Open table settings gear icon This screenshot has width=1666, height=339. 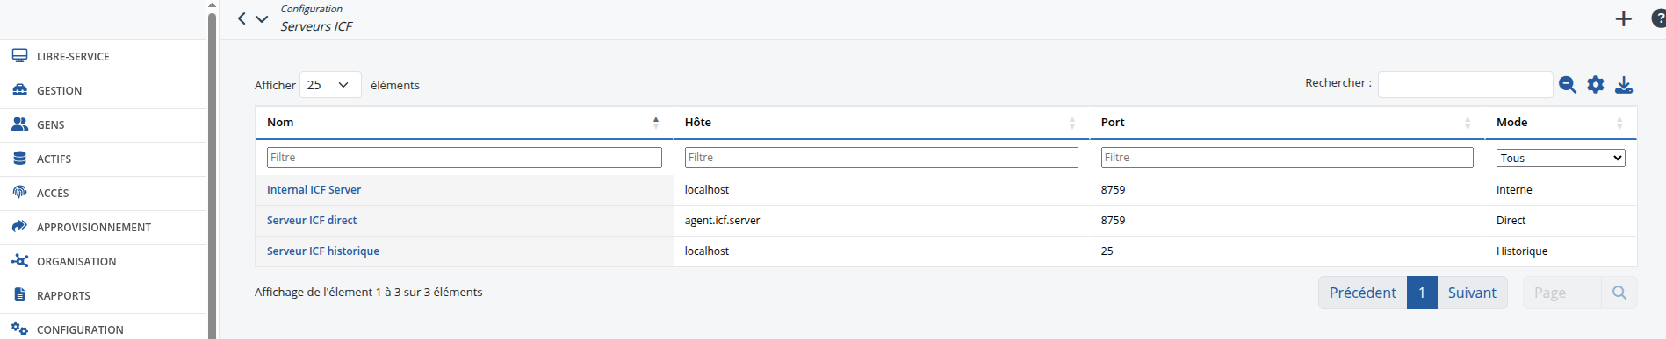[x=1595, y=84]
